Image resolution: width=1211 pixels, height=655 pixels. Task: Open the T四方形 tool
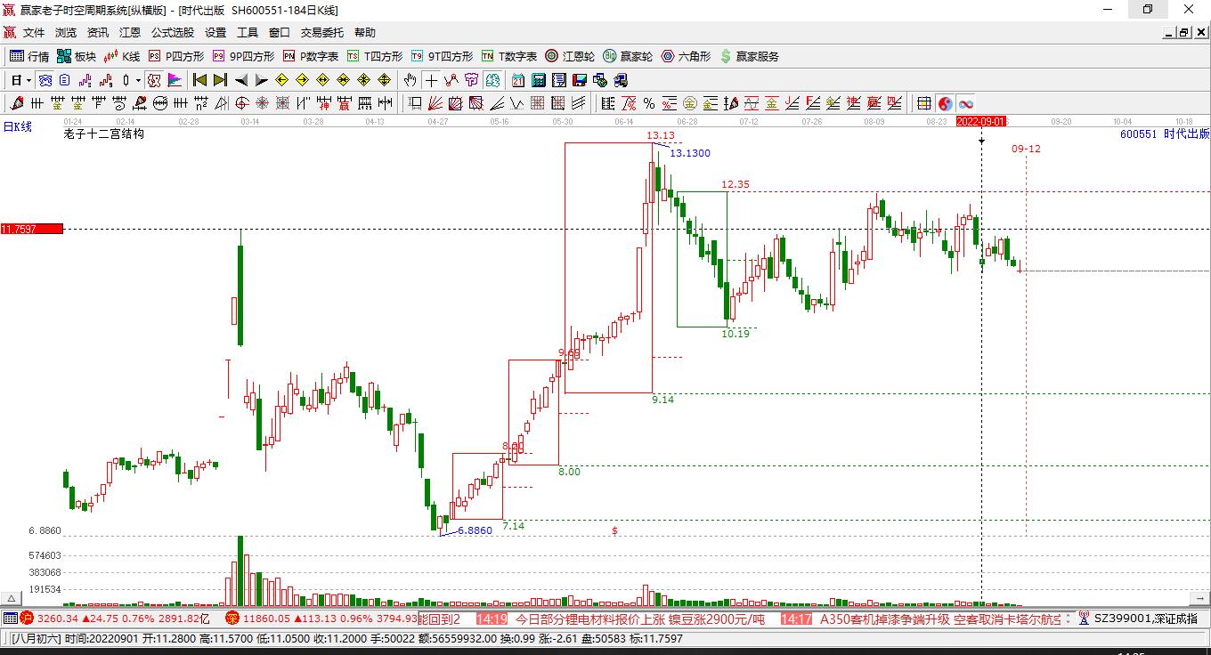[375, 56]
